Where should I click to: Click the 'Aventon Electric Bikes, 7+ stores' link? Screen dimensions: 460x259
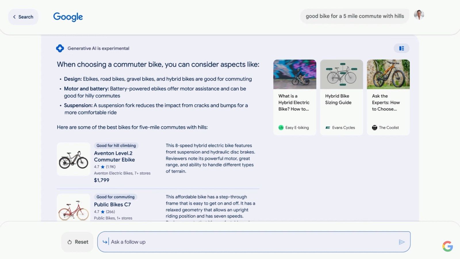pyautogui.click(x=123, y=173)
